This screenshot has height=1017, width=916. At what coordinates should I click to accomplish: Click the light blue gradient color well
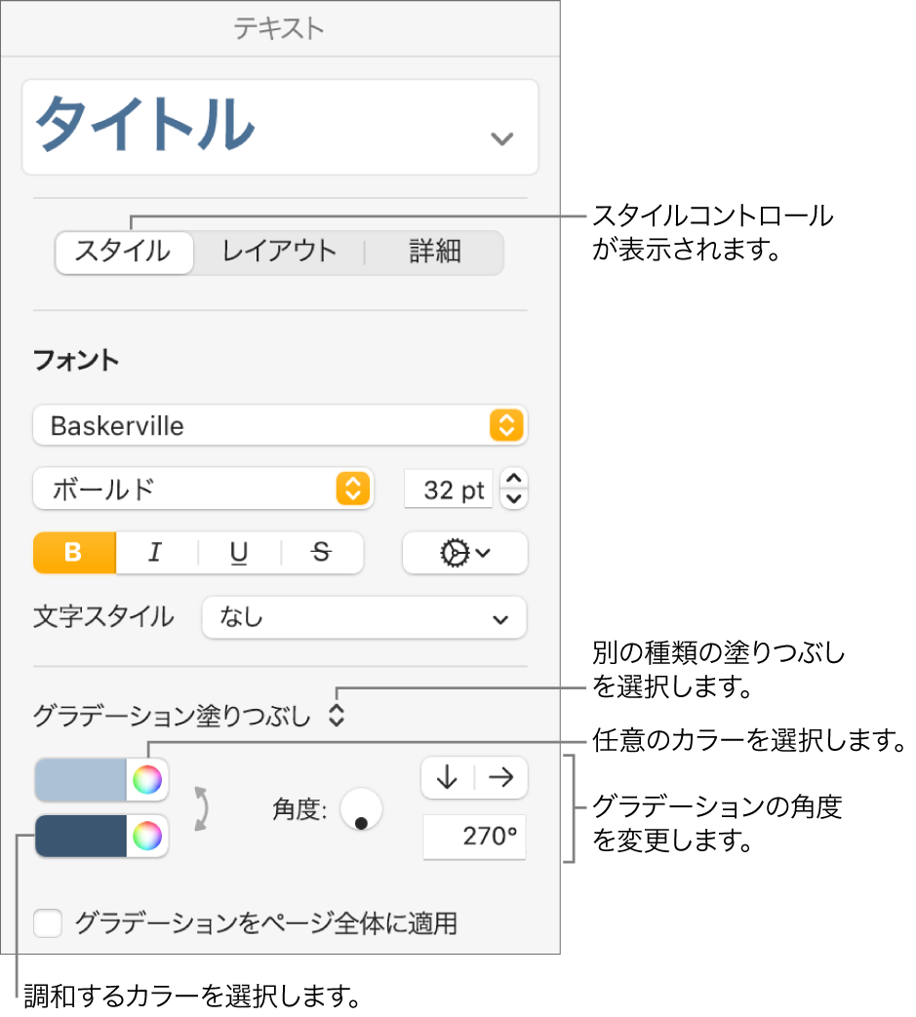(x=80, y=780)
